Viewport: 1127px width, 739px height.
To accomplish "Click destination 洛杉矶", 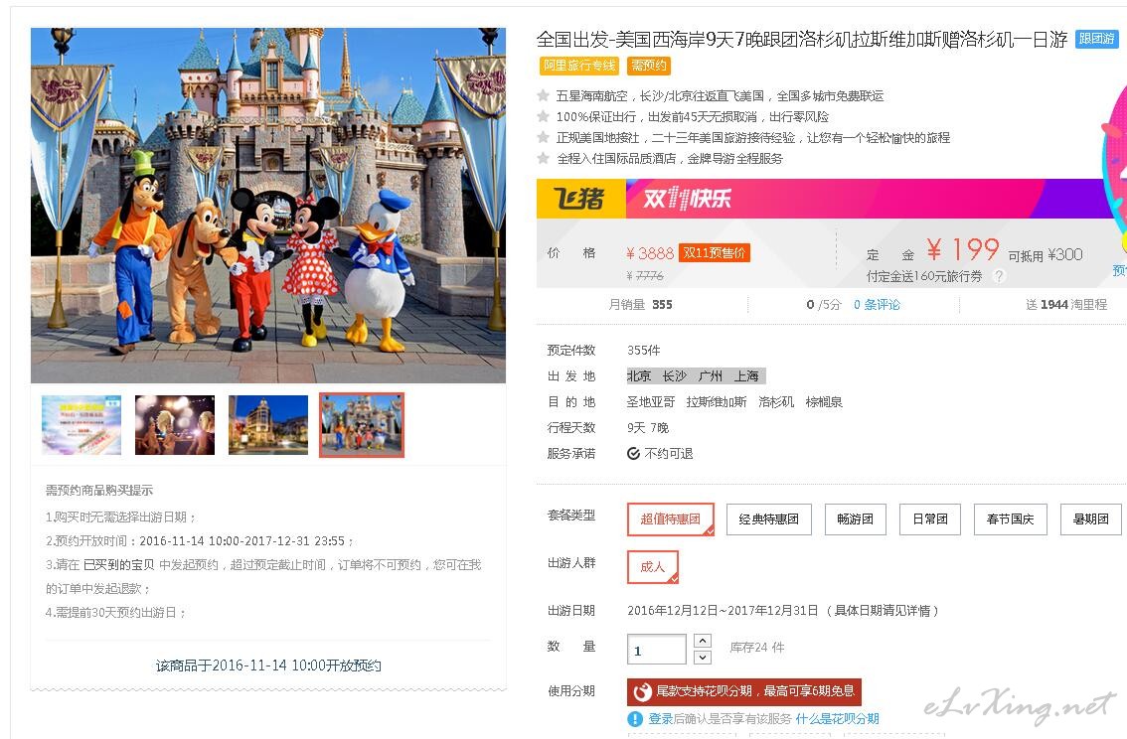I will click(776, 402).
